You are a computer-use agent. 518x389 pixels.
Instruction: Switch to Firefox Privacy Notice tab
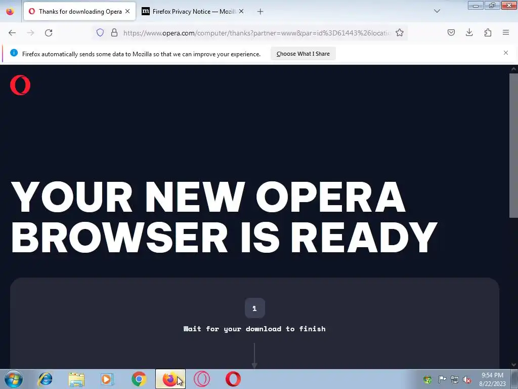pos(193,11)
